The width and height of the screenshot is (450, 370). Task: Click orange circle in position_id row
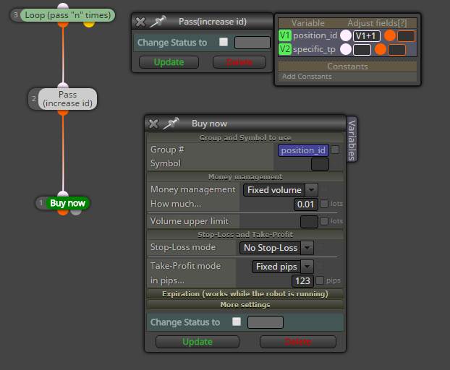pyautogui.click(x=390, y=35)
